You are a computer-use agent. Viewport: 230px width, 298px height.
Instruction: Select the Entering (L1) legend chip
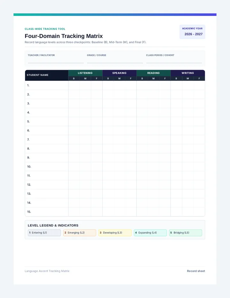44,233
